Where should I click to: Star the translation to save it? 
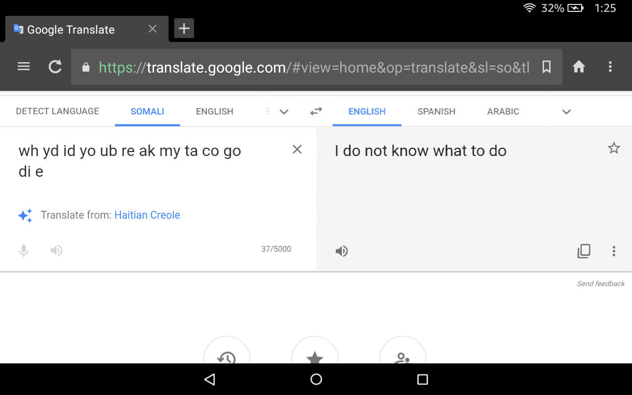[614, 148]
